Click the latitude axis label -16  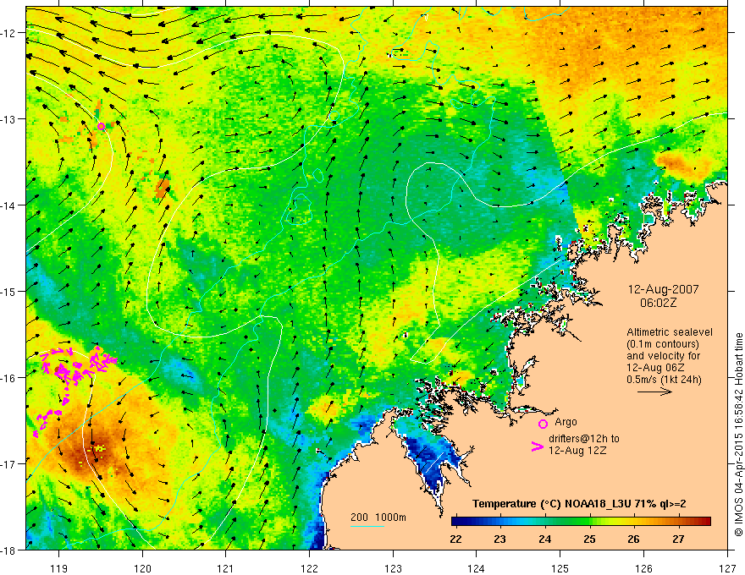click(x=9, y=378)
